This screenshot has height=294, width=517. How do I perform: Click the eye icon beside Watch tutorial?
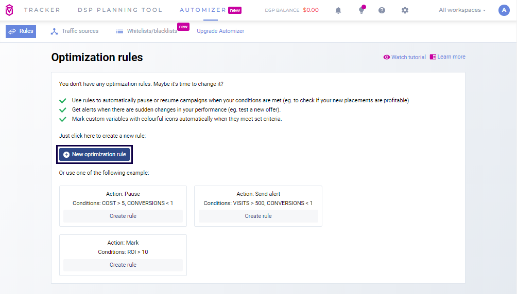pyautogui.click(x=387, y=57)
